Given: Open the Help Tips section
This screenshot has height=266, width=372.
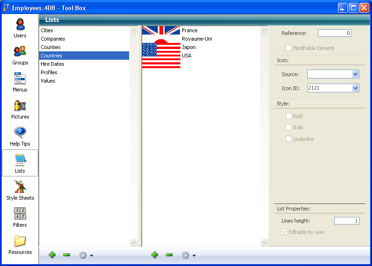Looking at the screenshot, I should coord(20,135).
